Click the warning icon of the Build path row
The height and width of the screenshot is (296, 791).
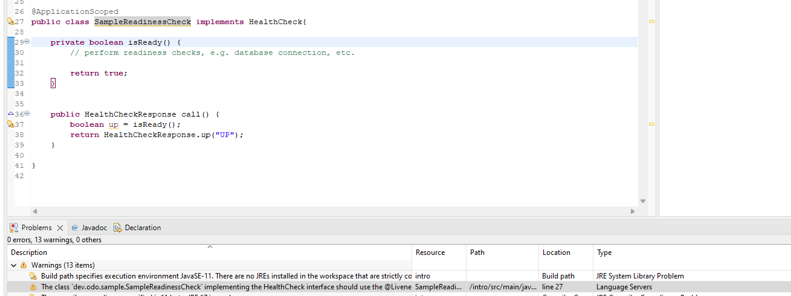pyautogui.click(x=34, y=276)
